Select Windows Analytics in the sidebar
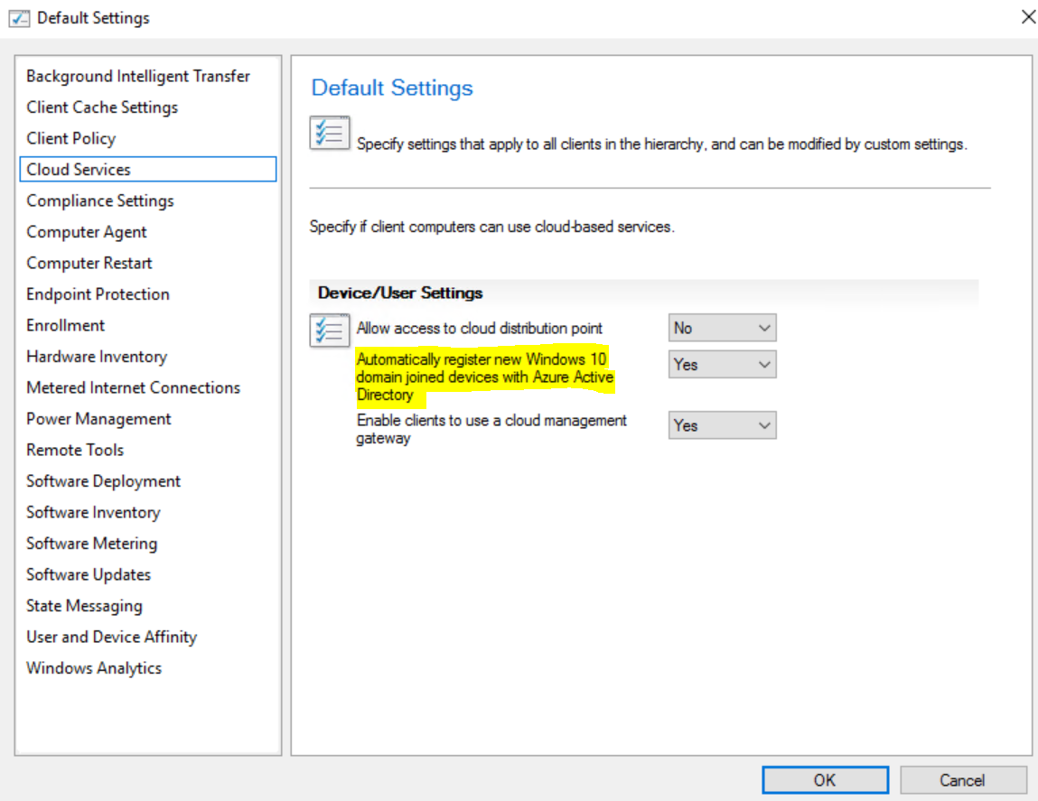 pyautogui.click(x=94, y=668)
